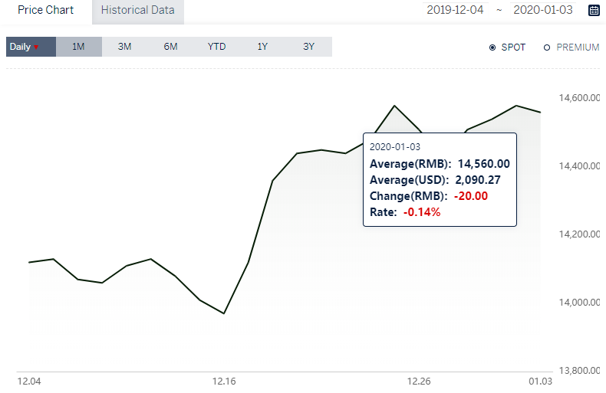
Task: Select the 1Y range button
Action: coord(263,47)
